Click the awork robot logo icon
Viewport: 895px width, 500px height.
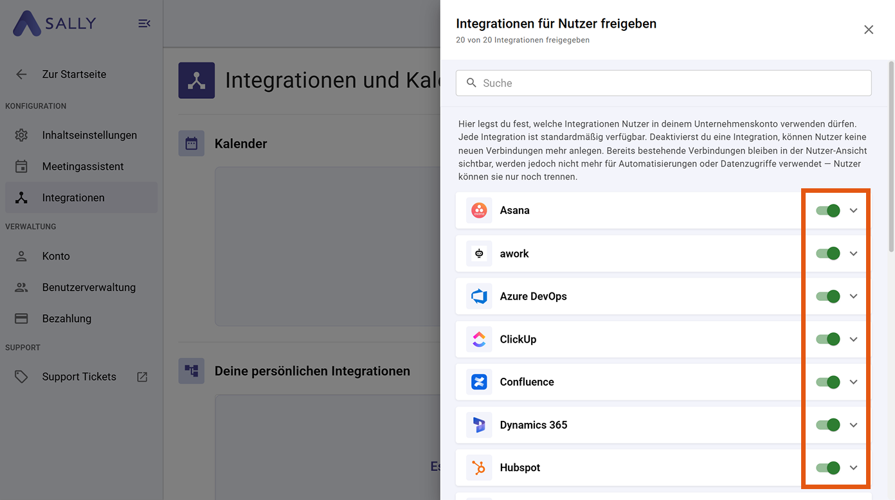coord(479,254)
